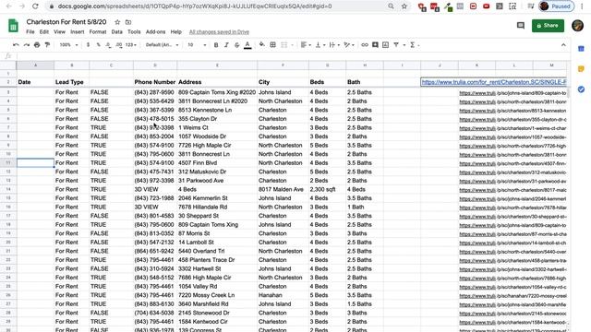The height and width of the screenshot is (332, 591).
Task: Open the Insert menu
Action: [78, 32]
